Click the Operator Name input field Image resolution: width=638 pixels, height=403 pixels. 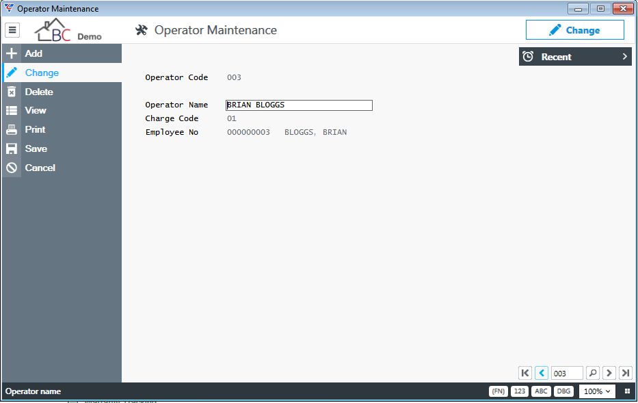[299, 105]
